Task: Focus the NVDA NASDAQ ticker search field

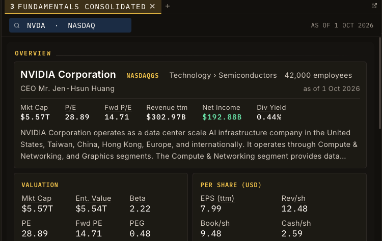Action: [70, 25]
